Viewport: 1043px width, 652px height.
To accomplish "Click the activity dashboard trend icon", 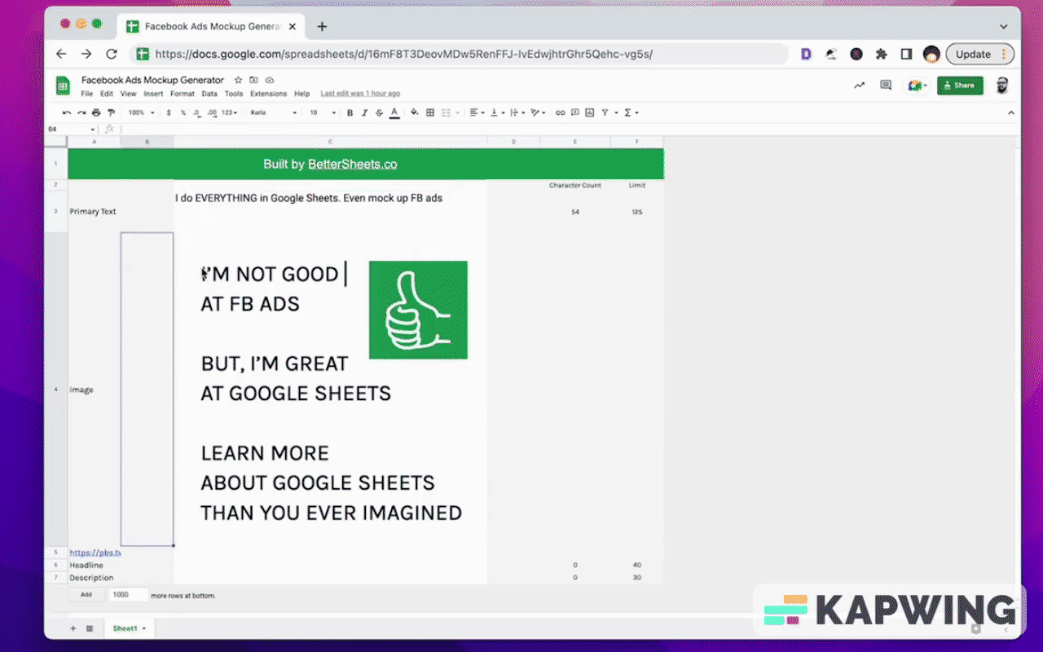I will [x=859, y=85].
